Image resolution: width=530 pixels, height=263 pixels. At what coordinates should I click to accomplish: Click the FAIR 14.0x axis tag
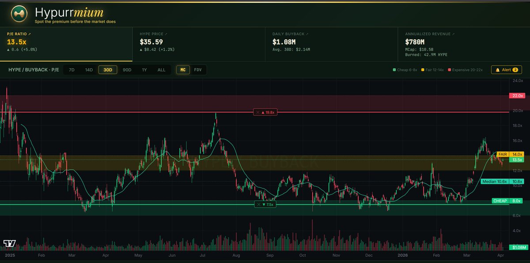coord(510,154)
